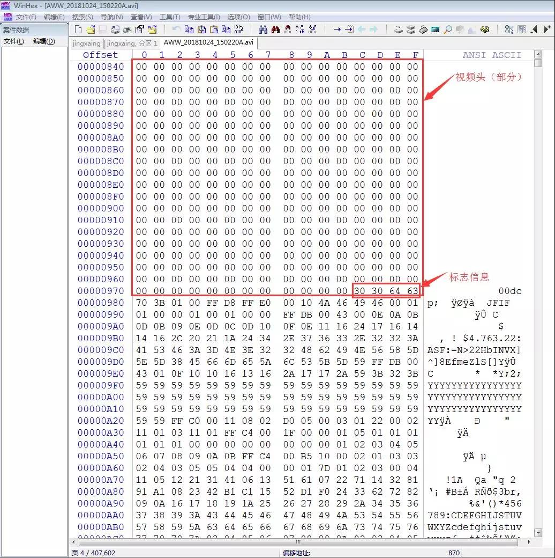555x558 pixels.
Task: Open 文件(L) in case data panel
Action: (x=14, y=41)
